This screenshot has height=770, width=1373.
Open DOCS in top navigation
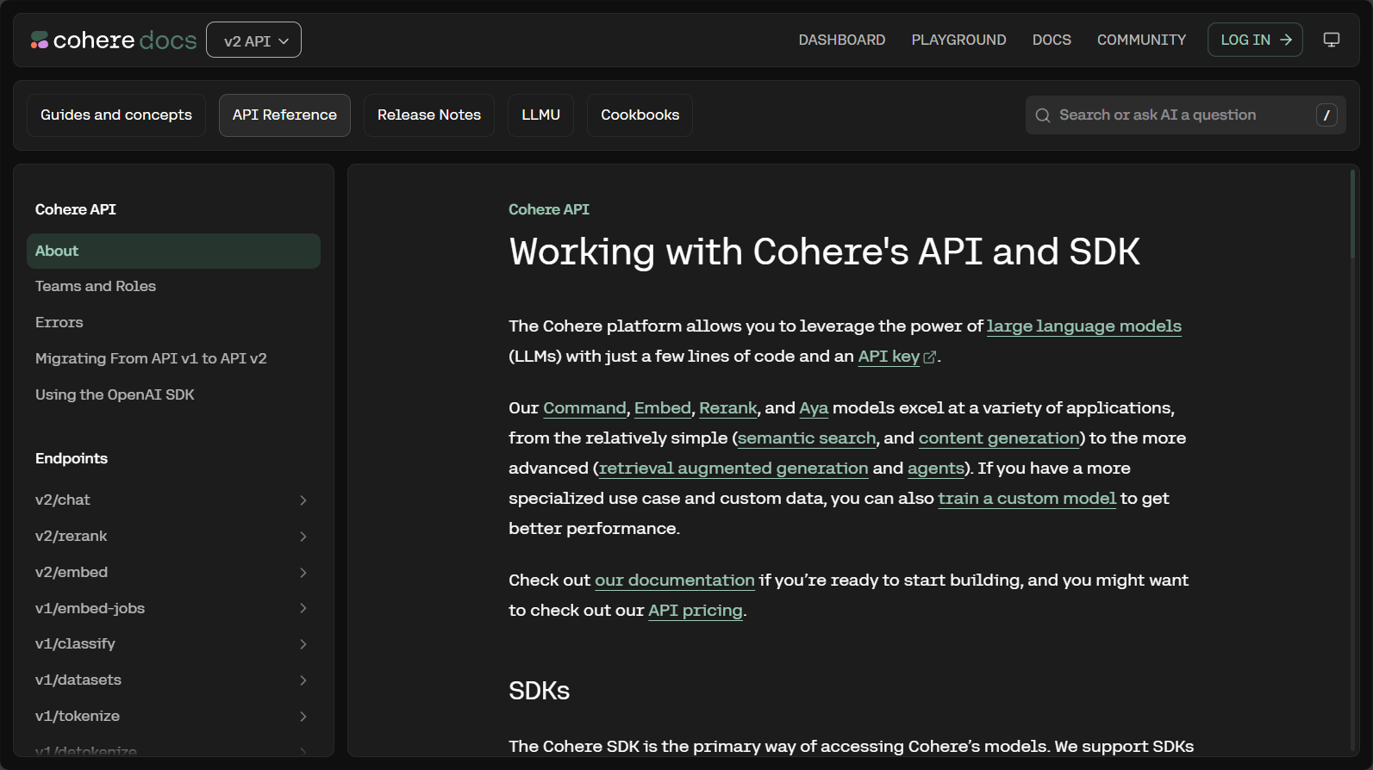coord(1052,40)
